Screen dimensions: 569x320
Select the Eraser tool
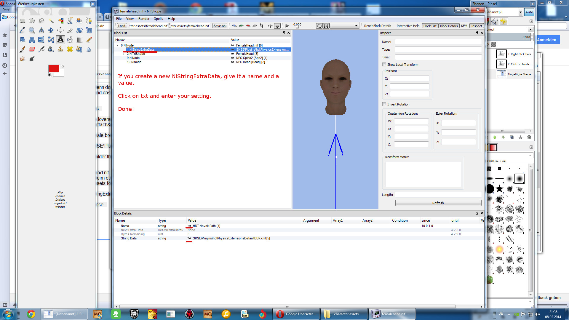coord(32,49)
